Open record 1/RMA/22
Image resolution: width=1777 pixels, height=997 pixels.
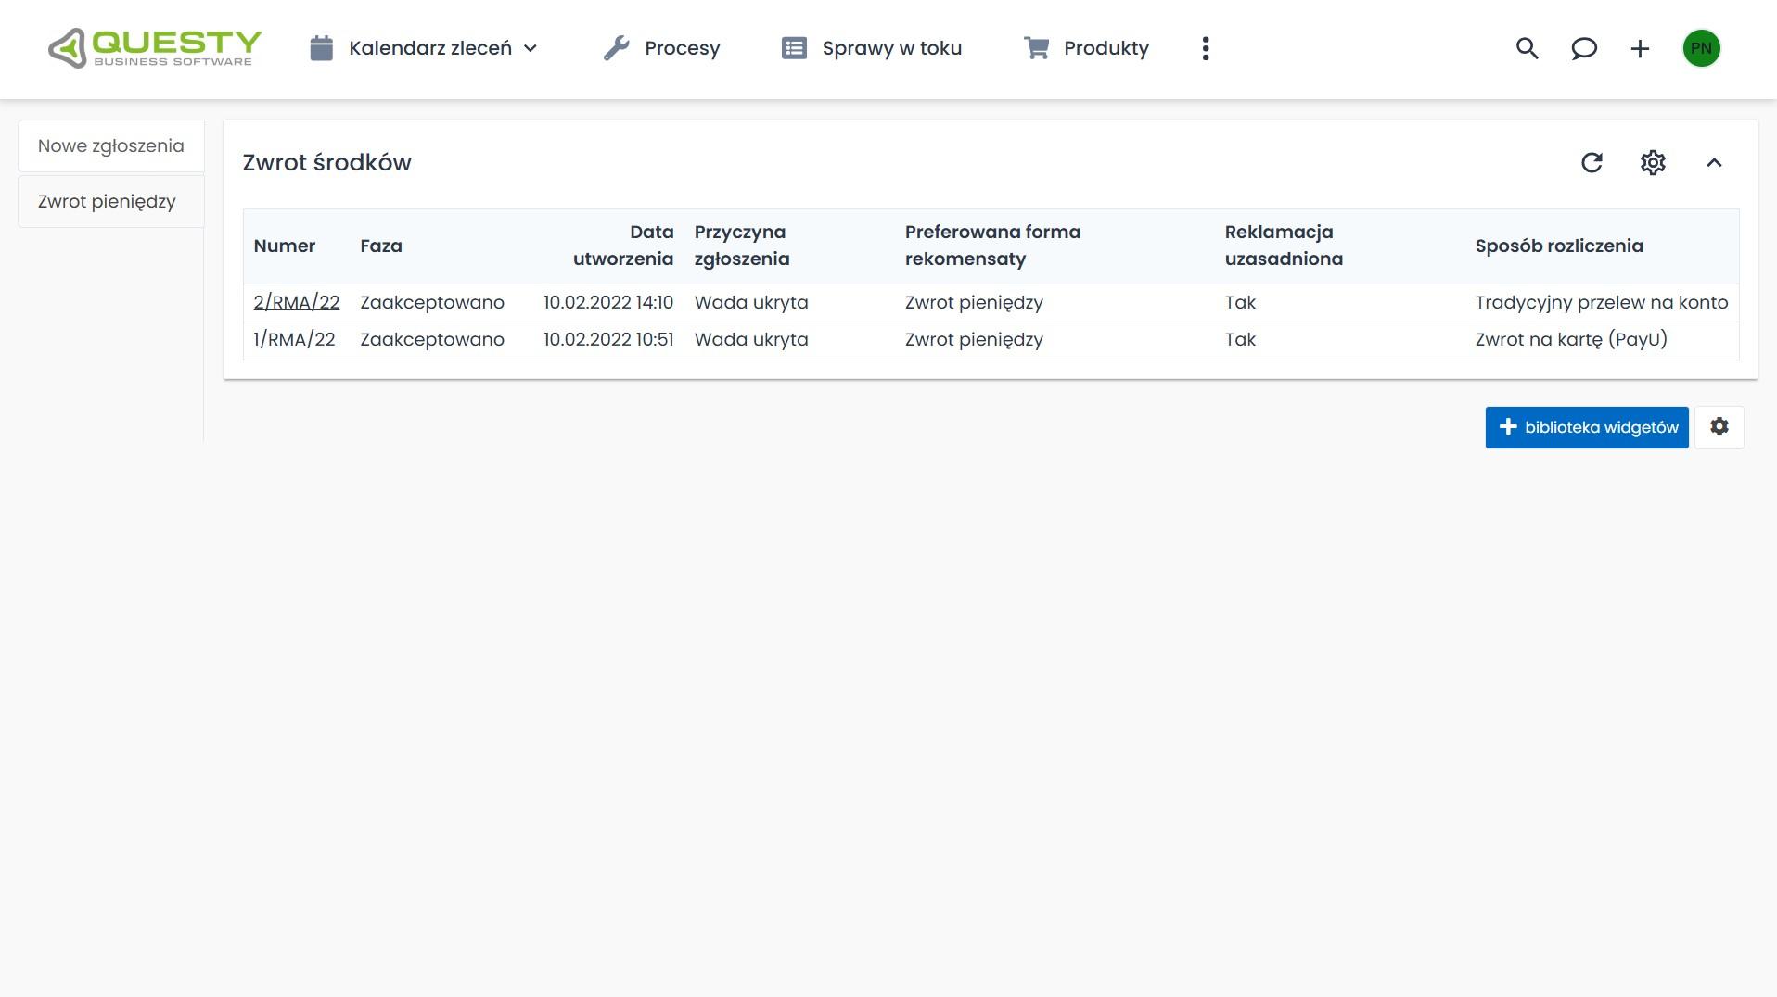[x=294, y=339]
